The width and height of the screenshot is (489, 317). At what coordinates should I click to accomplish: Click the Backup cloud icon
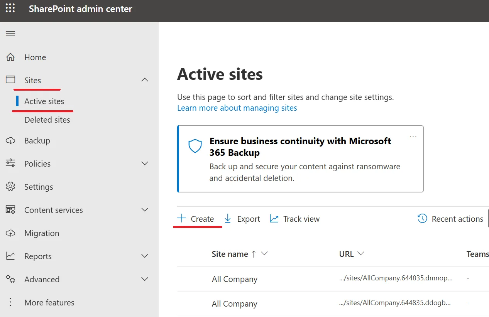click(10, 141)
